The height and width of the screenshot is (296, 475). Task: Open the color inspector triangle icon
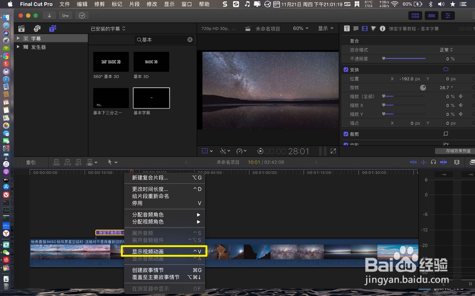tap(373, 28)
